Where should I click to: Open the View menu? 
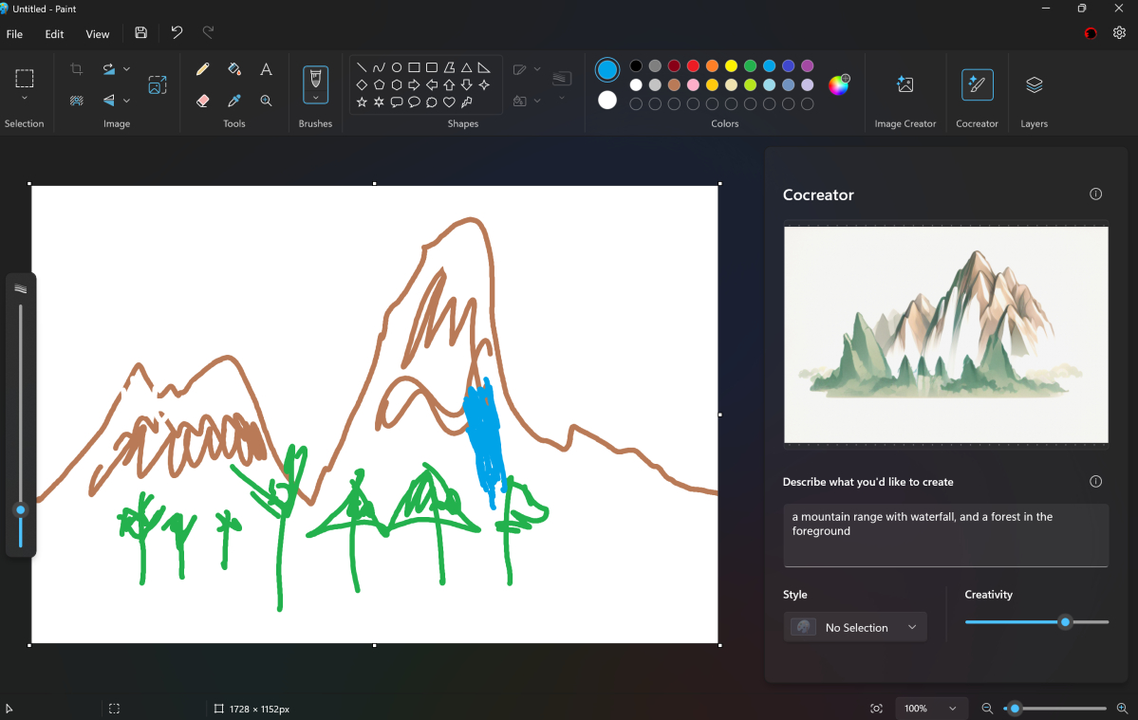tap(98, 34)
